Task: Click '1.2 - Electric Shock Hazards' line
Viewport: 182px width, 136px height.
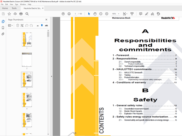Action: pos(148,111)
